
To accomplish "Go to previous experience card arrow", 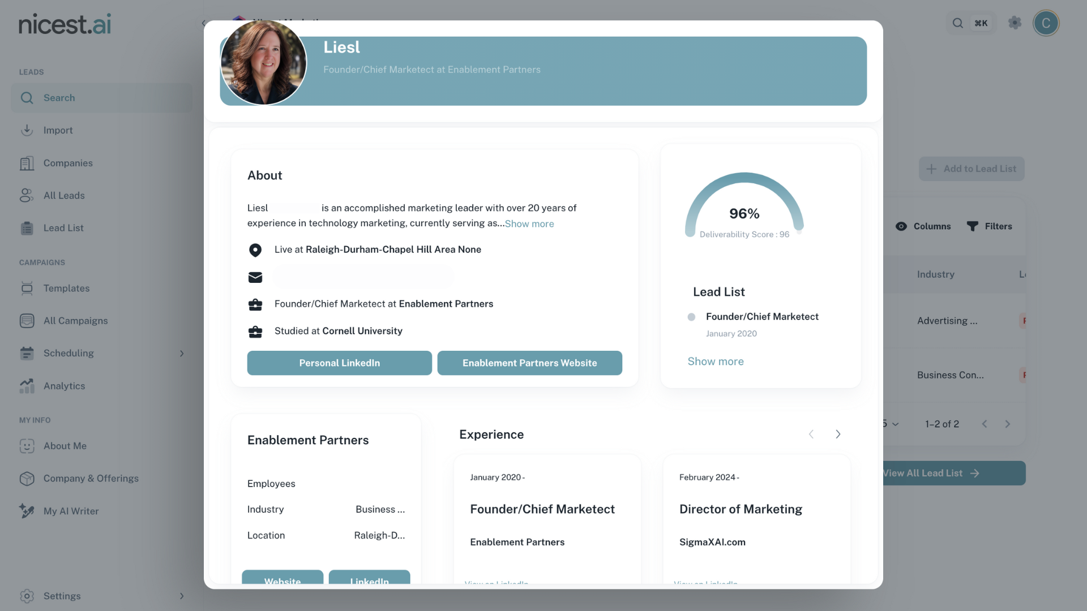I will coord(811,434).
